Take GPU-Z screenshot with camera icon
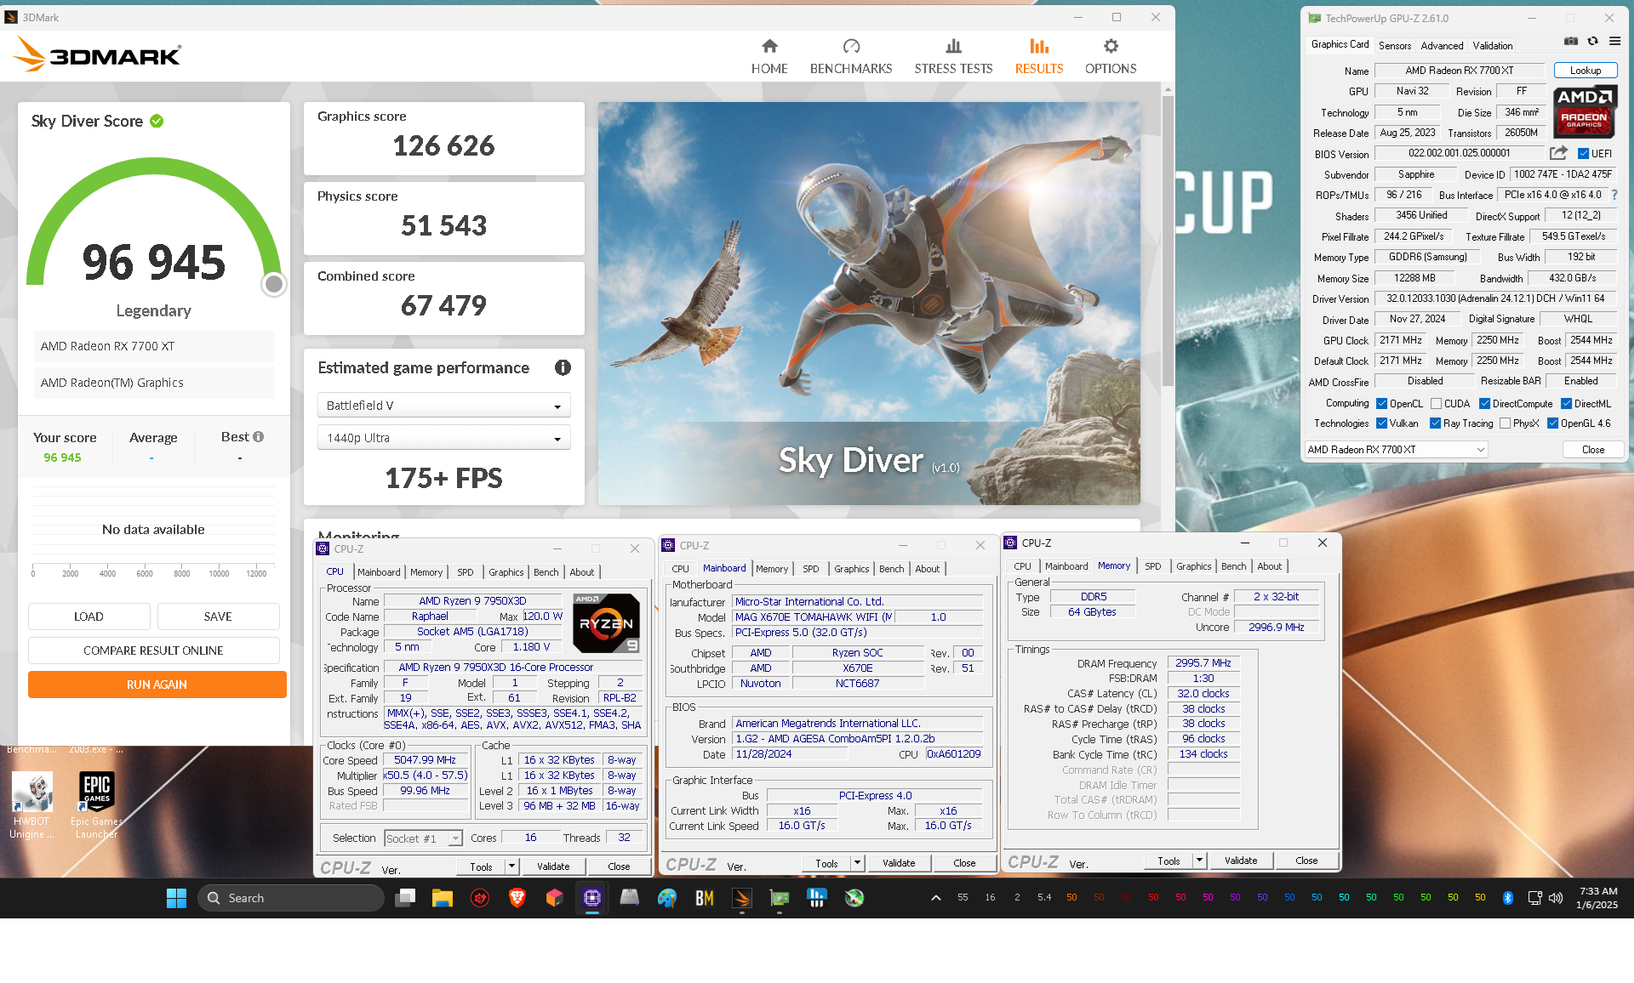Image resolution: width=1634 pixels, height=983 pixels. 1571,41
